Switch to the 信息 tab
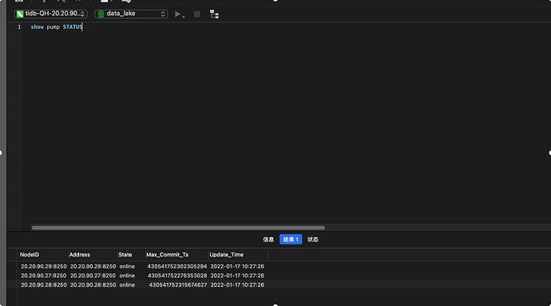551x306 pixels. coord(268,240)
